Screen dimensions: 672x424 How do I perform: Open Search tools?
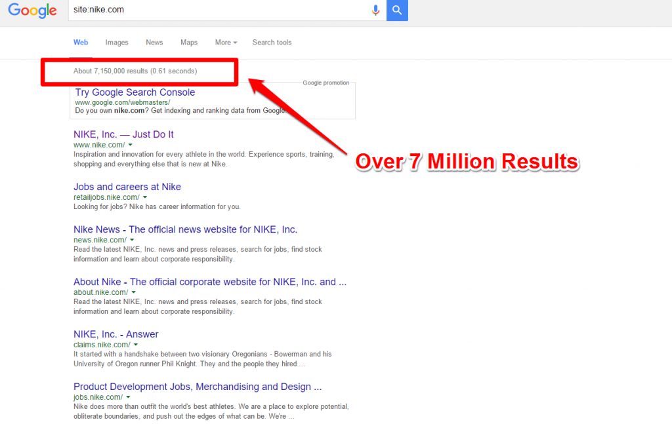[272, 43]
